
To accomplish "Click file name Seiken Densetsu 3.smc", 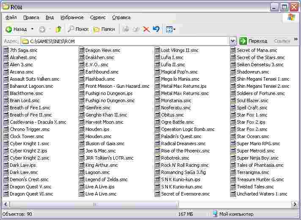I will point(260,65).
